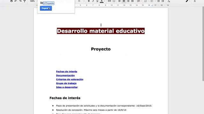Open the Documentación link
The height and width of the screenshot is (114, 204).
tap(65, 75)
